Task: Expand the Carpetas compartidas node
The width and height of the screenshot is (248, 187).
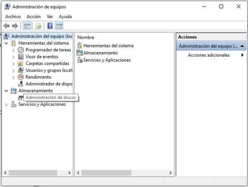Action: tap(14, 64)
